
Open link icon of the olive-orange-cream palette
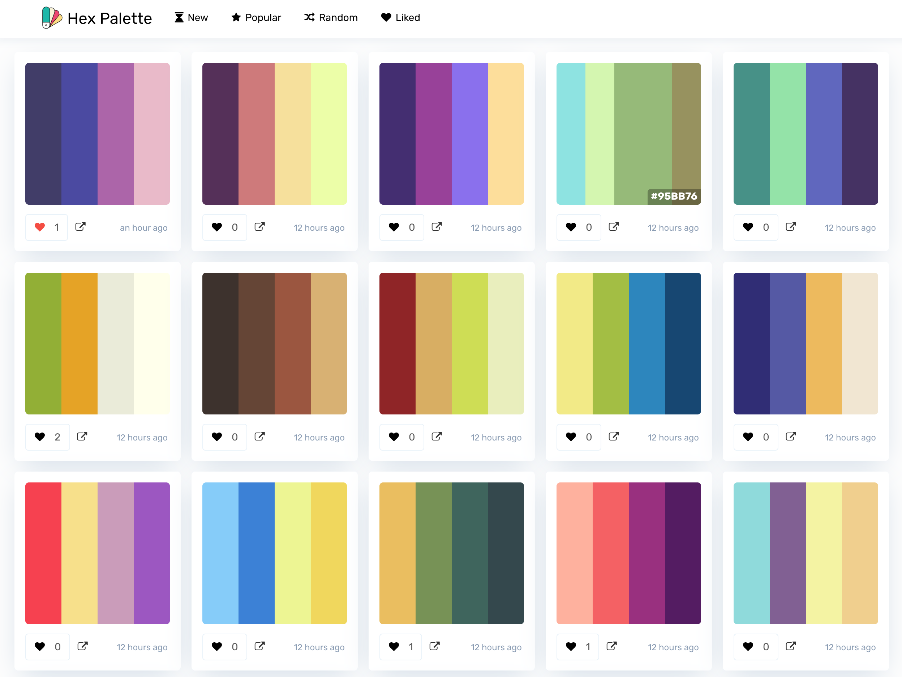click(x=82, y=437)
